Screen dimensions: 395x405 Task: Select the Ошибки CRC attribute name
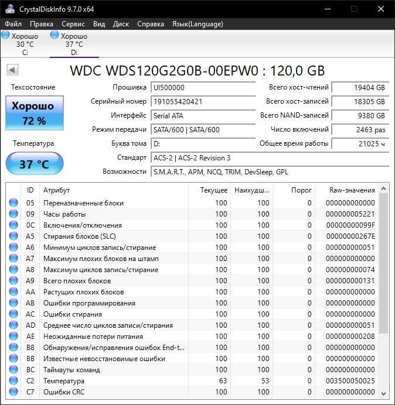click(64, 392)
